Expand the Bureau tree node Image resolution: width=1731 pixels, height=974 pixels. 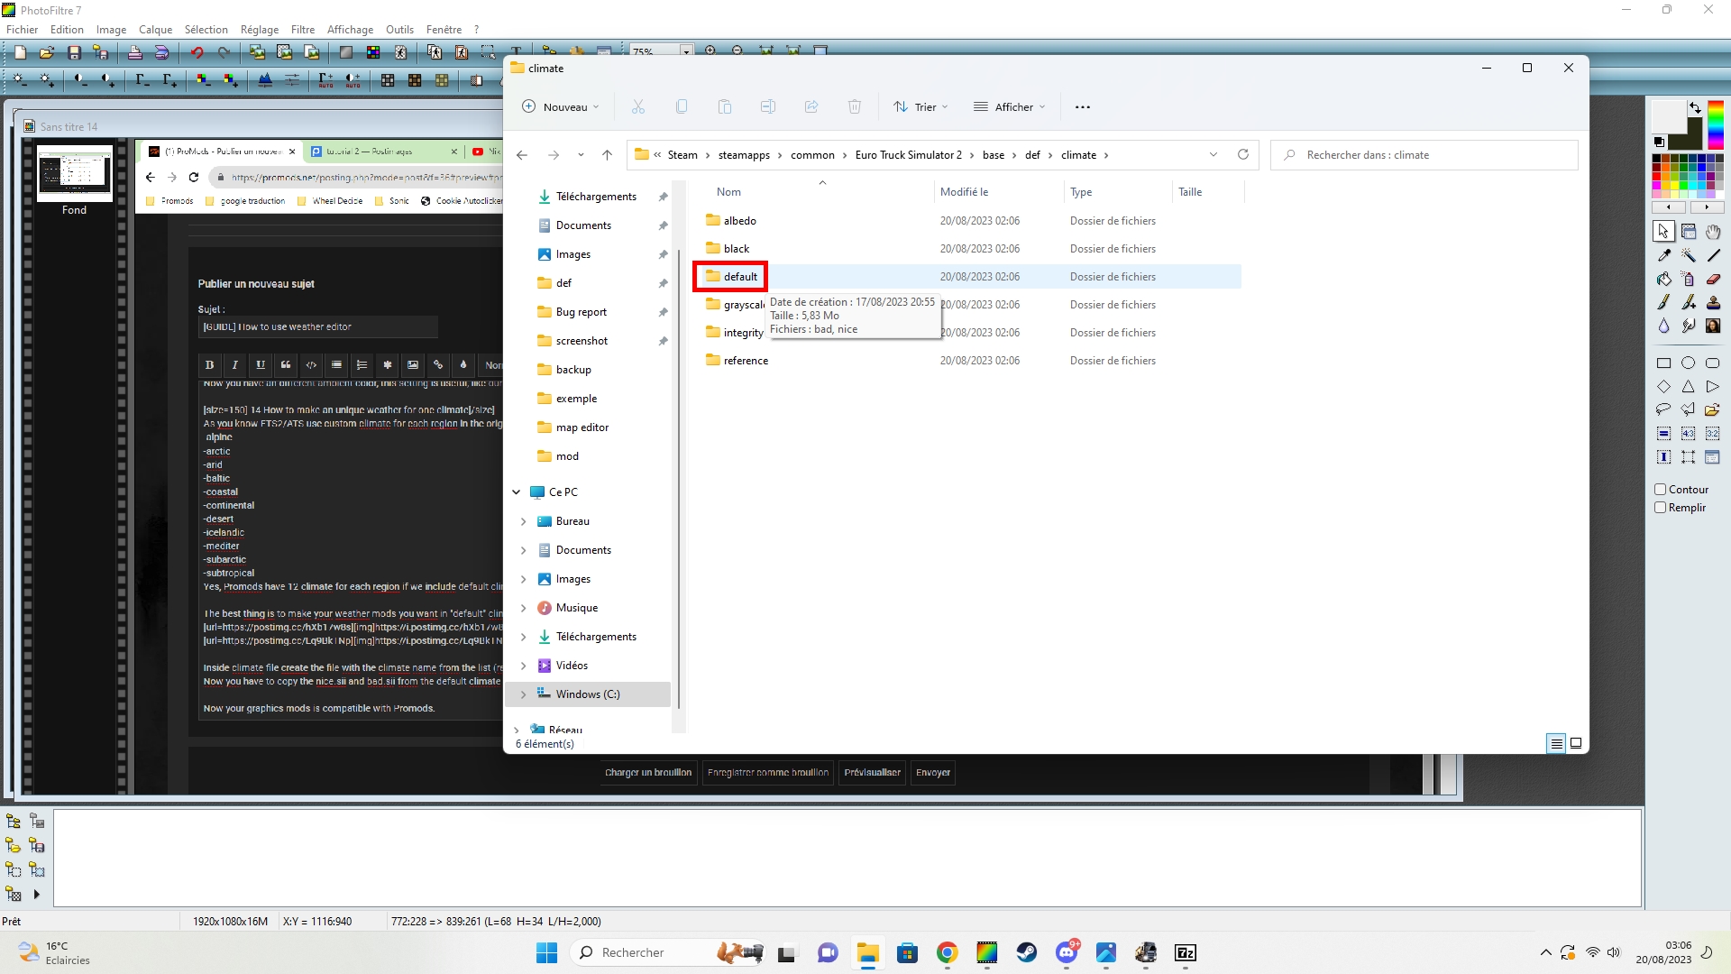click(523, 521)
